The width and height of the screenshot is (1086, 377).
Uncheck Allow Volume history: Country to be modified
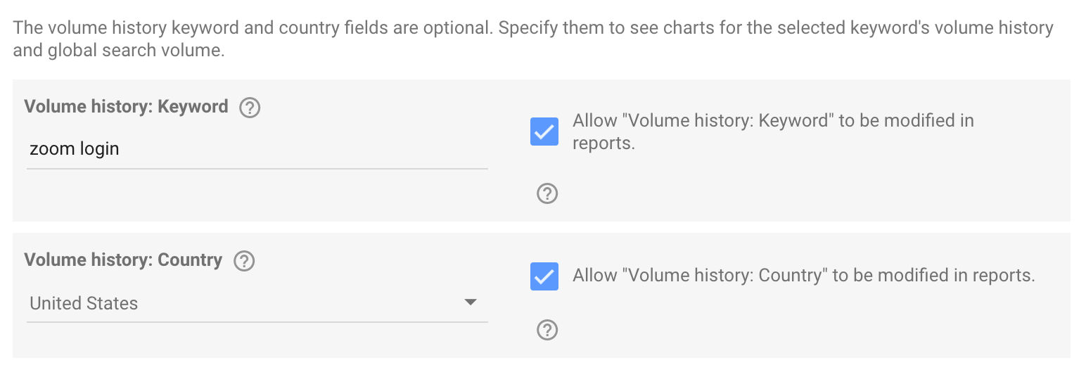point(544,276)
